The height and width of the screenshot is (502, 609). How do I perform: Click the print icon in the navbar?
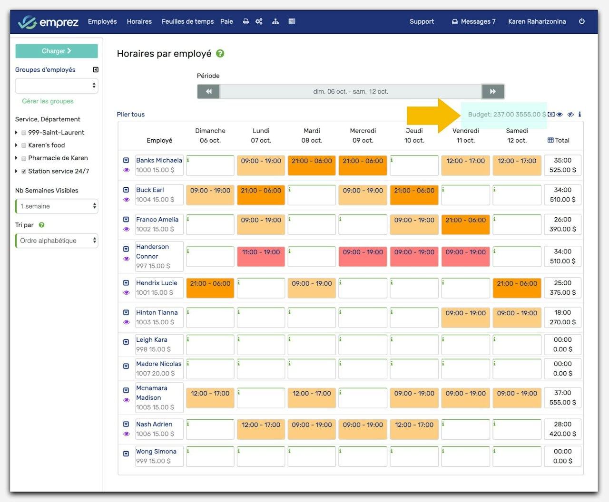click(x=246, y=21)
